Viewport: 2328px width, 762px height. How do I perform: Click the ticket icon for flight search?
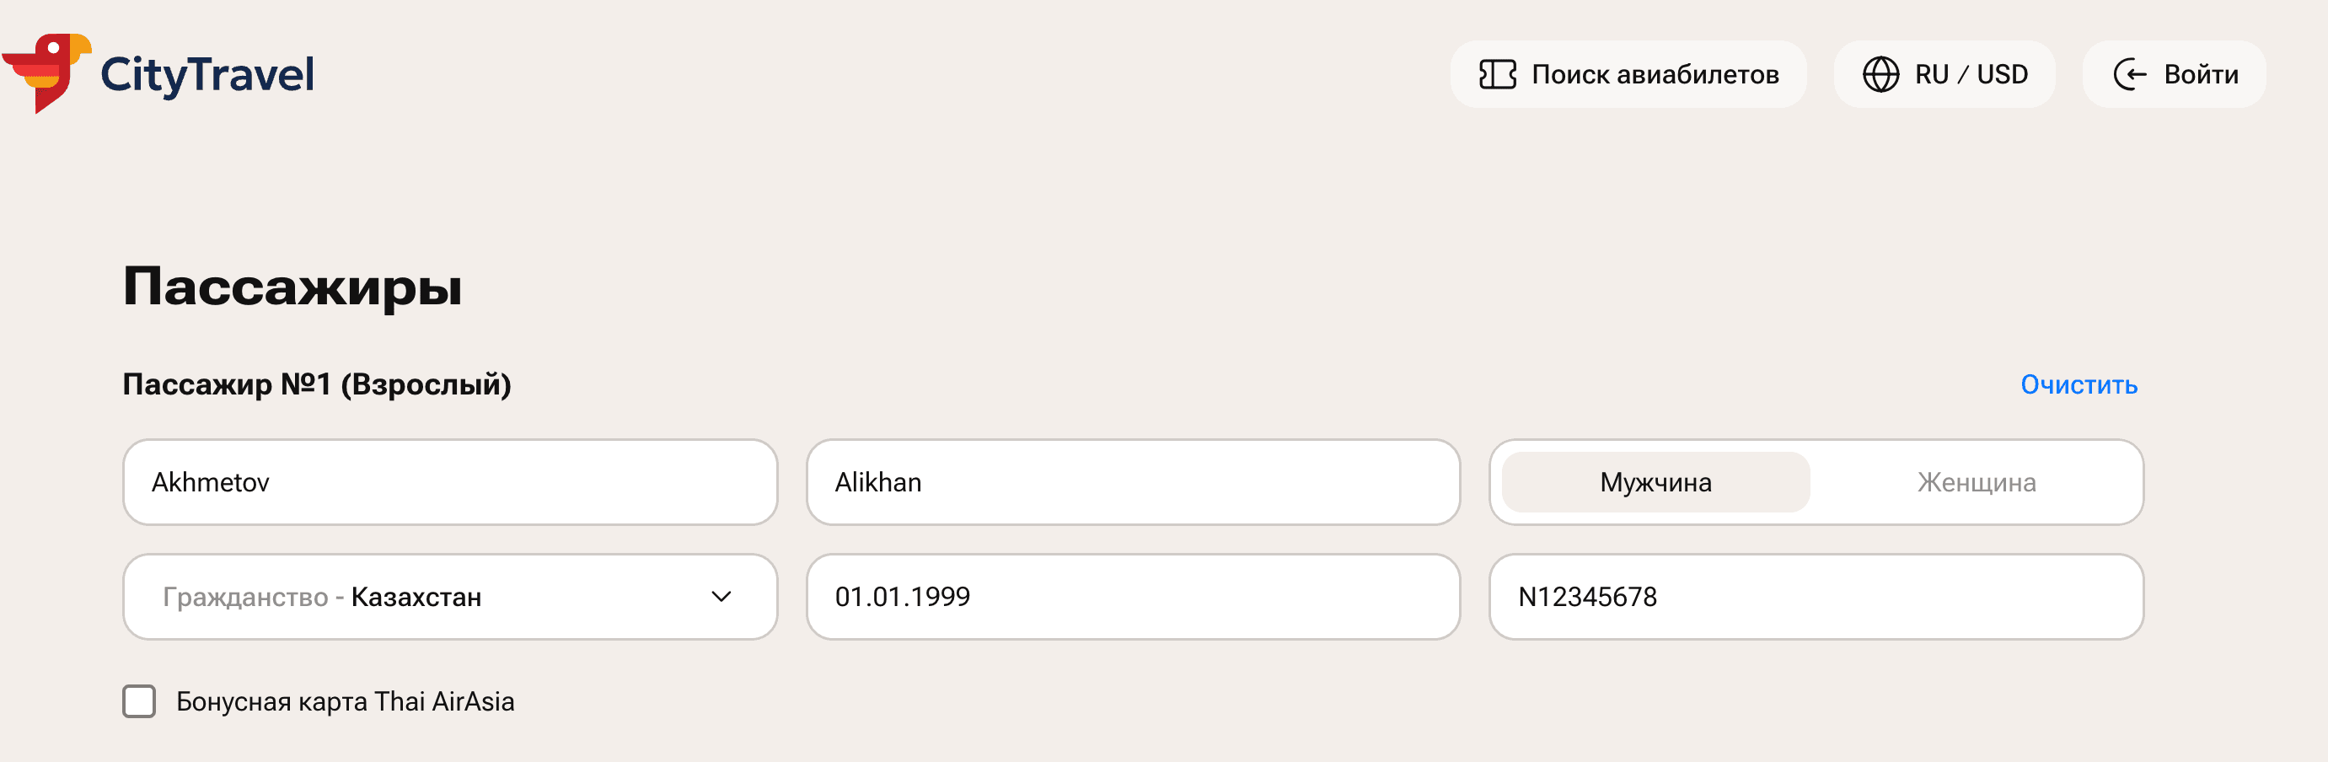click(x=1497, y=74)
